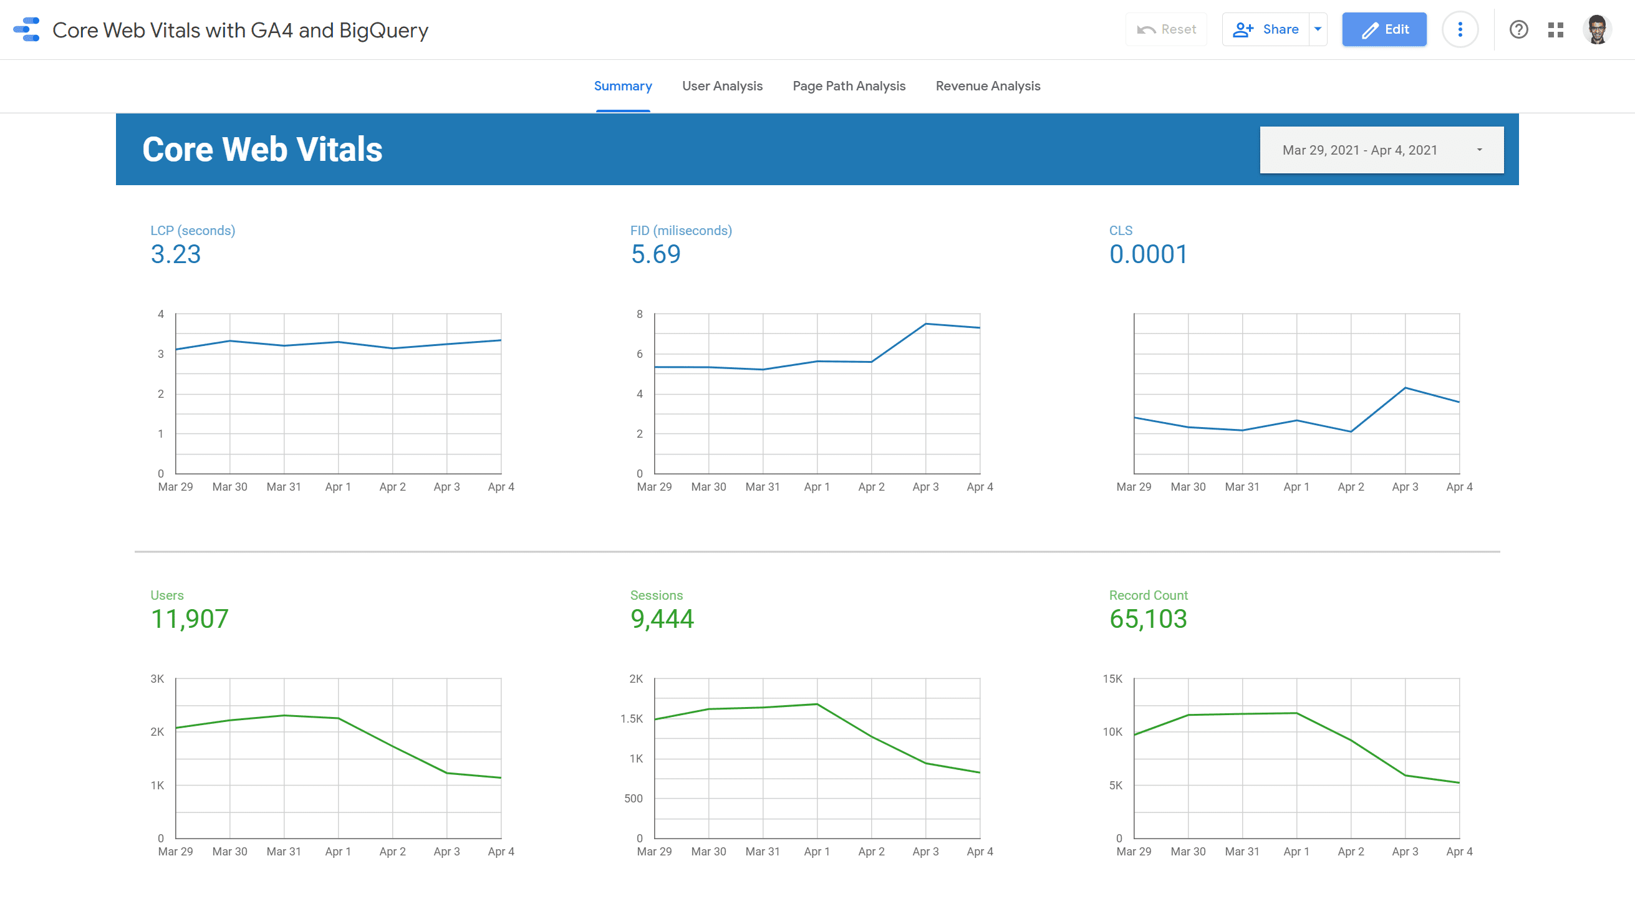
Task: Click the add-person icon on Share
Action: pyautogui.click(x=1243, y=29)
